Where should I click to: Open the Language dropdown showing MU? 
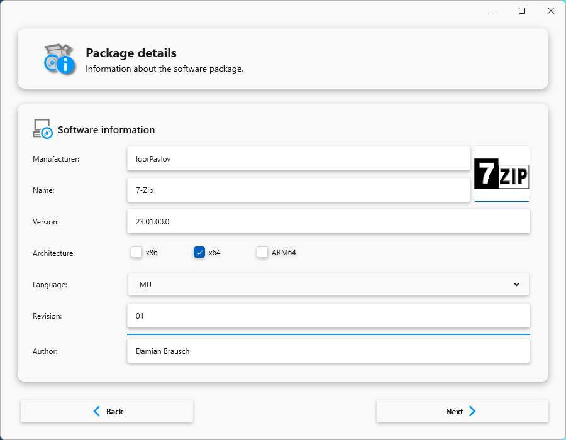click(x=328, y=284)
